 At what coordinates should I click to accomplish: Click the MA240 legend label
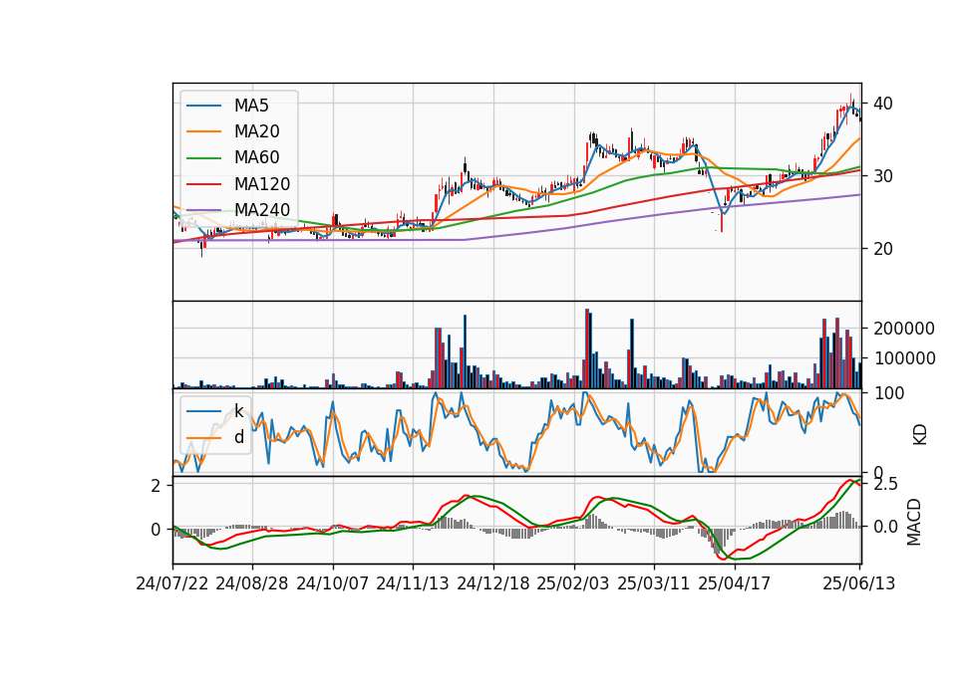point(262,210)
